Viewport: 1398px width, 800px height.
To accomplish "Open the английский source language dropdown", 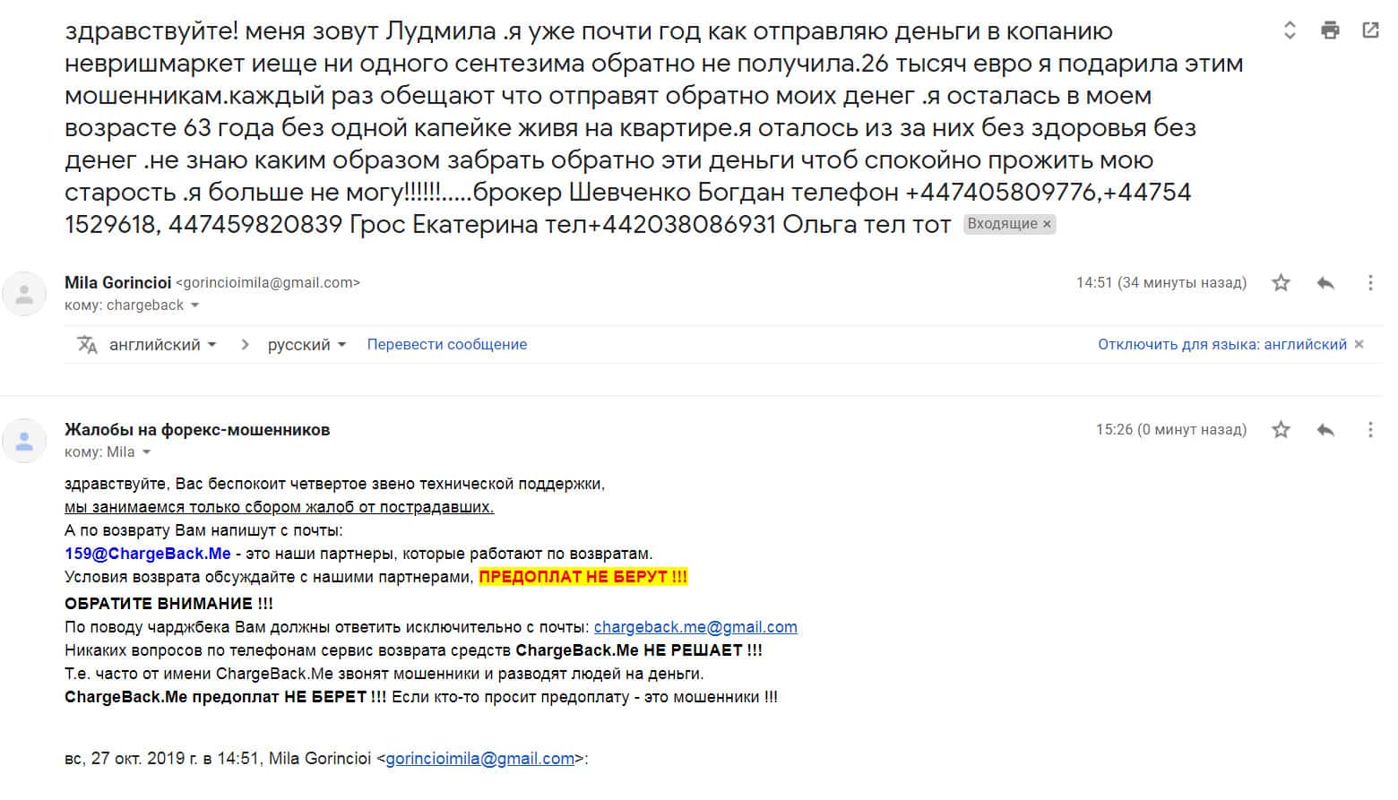I will [x=162, y=345].
